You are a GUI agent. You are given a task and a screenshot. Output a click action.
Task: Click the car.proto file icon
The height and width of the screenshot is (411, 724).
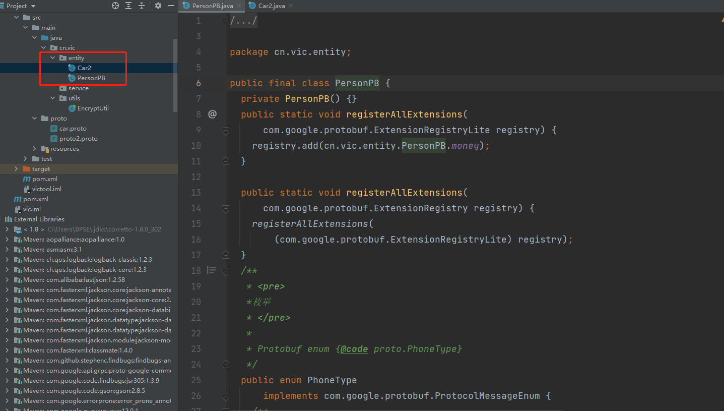(54, 129)
